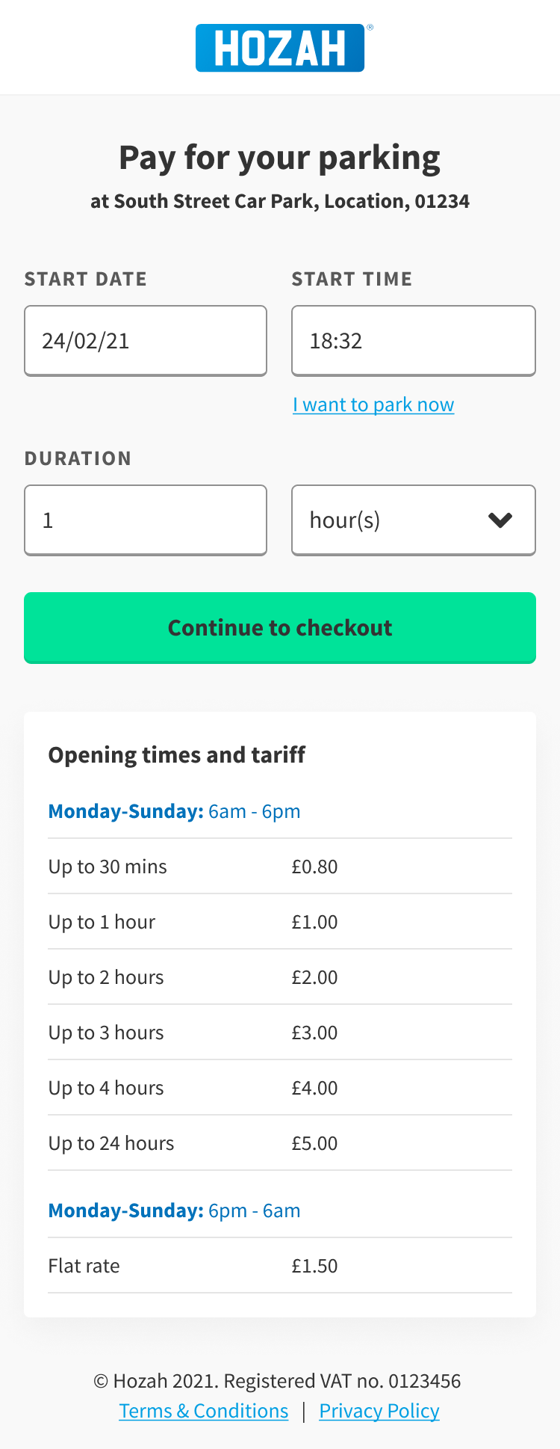The image size is (560, 1449).
Task: Click the Duration number field
Action: coord(146,520)
